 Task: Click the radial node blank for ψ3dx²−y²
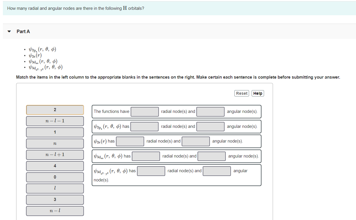coord(151,171)
